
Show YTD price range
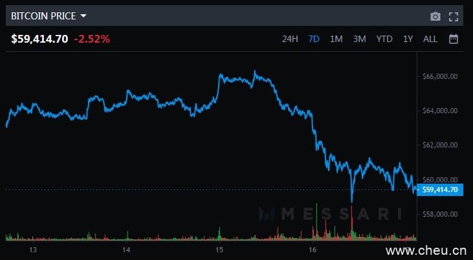384,39
